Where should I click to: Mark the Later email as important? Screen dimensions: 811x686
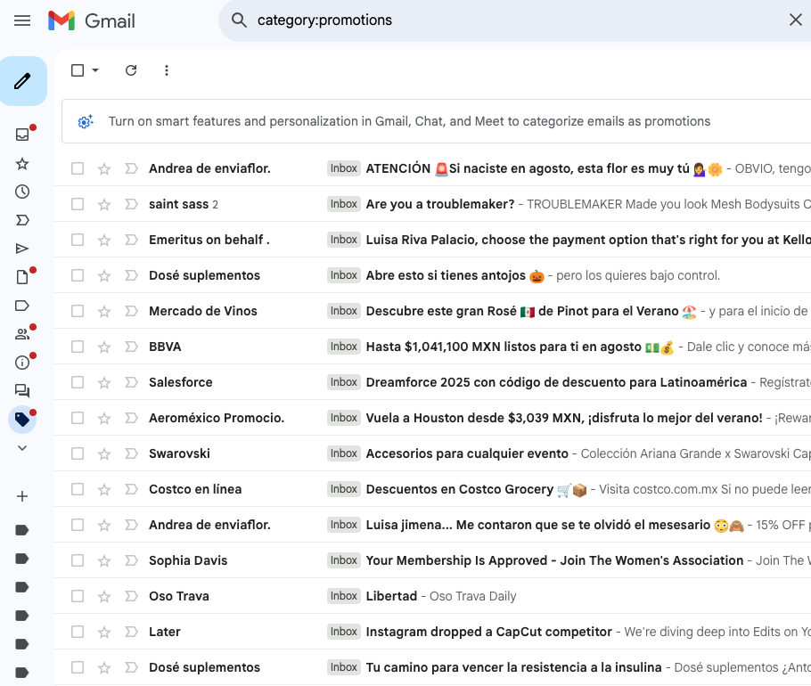point(131,632)
